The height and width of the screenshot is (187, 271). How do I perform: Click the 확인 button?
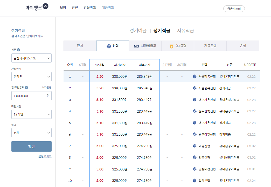coord(31,146)
